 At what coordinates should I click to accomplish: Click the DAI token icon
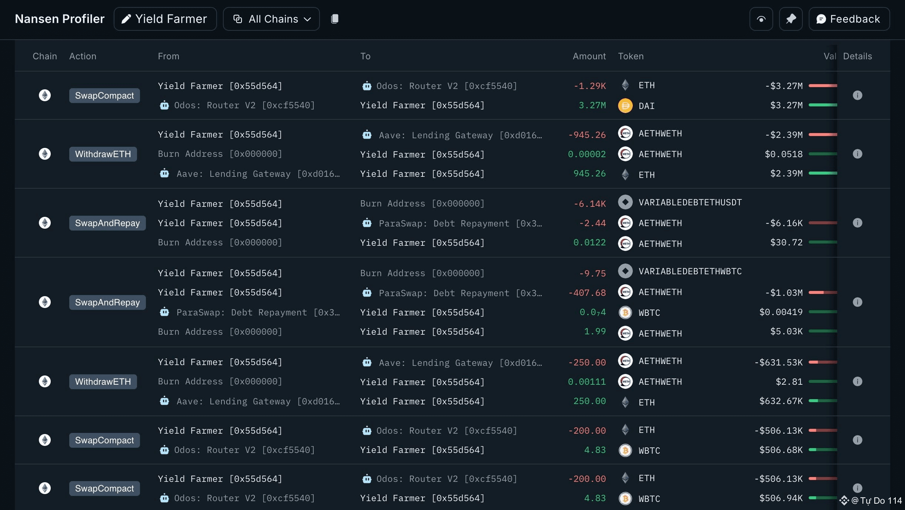tap(625, 106)
